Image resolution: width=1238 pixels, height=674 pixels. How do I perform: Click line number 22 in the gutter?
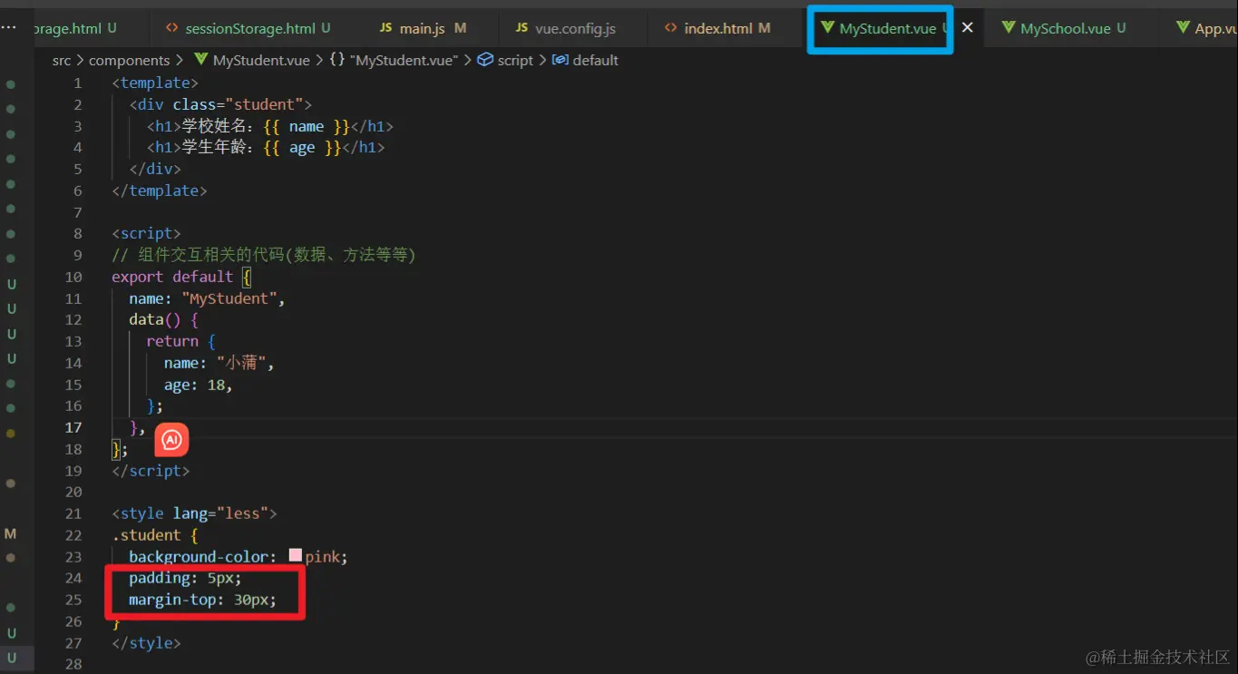(x=73, y=535)
